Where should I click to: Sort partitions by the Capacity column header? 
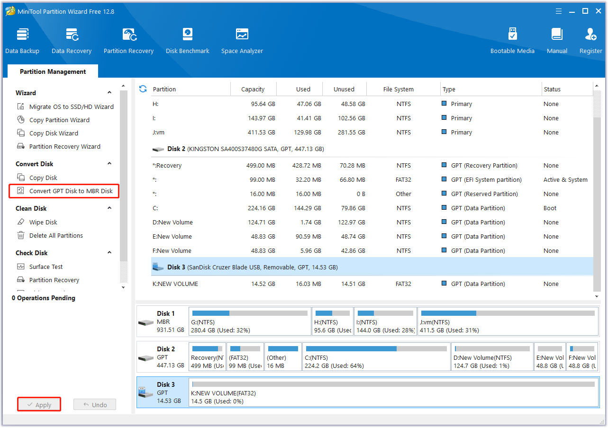253,89
